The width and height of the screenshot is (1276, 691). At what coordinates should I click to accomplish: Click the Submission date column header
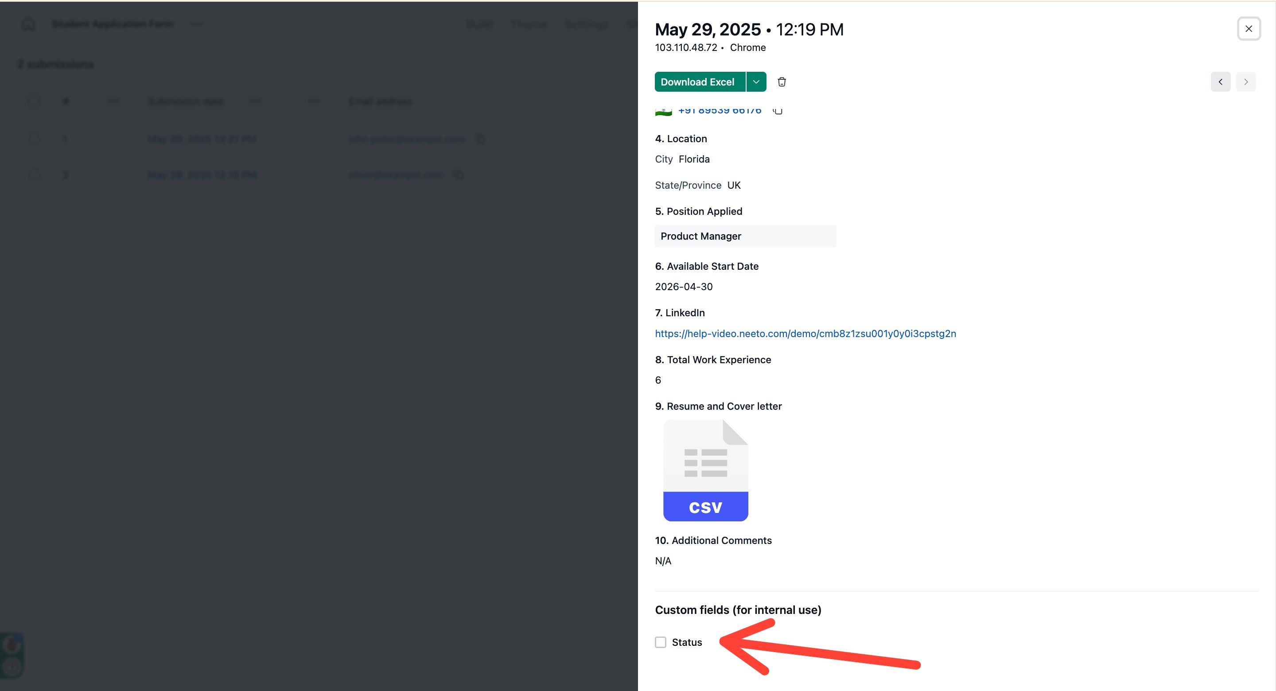click(186, 101)
